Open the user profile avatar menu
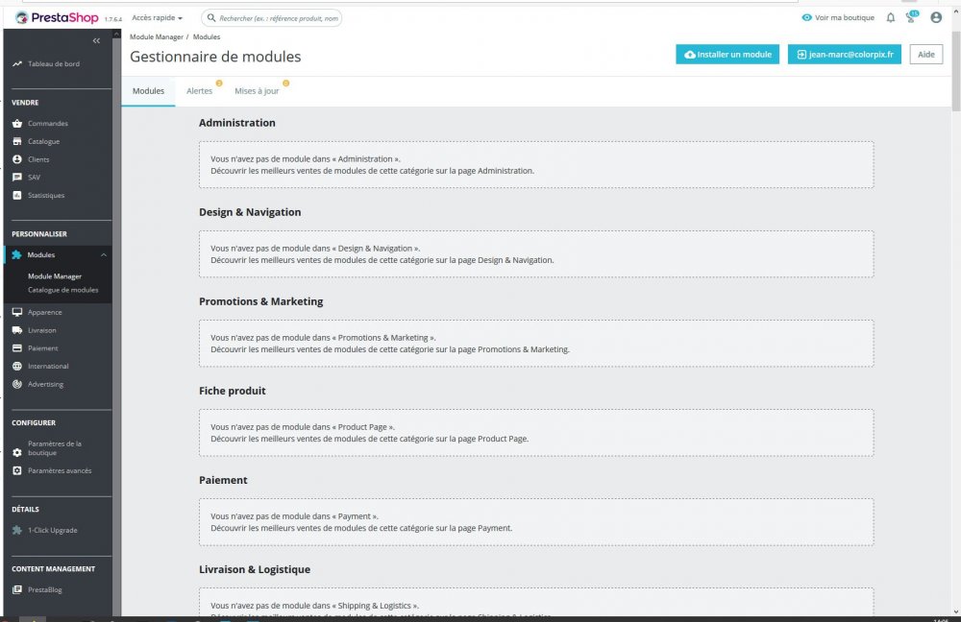Image resolution: width=961 pixels, height=622 pixels. pos(936,16)
